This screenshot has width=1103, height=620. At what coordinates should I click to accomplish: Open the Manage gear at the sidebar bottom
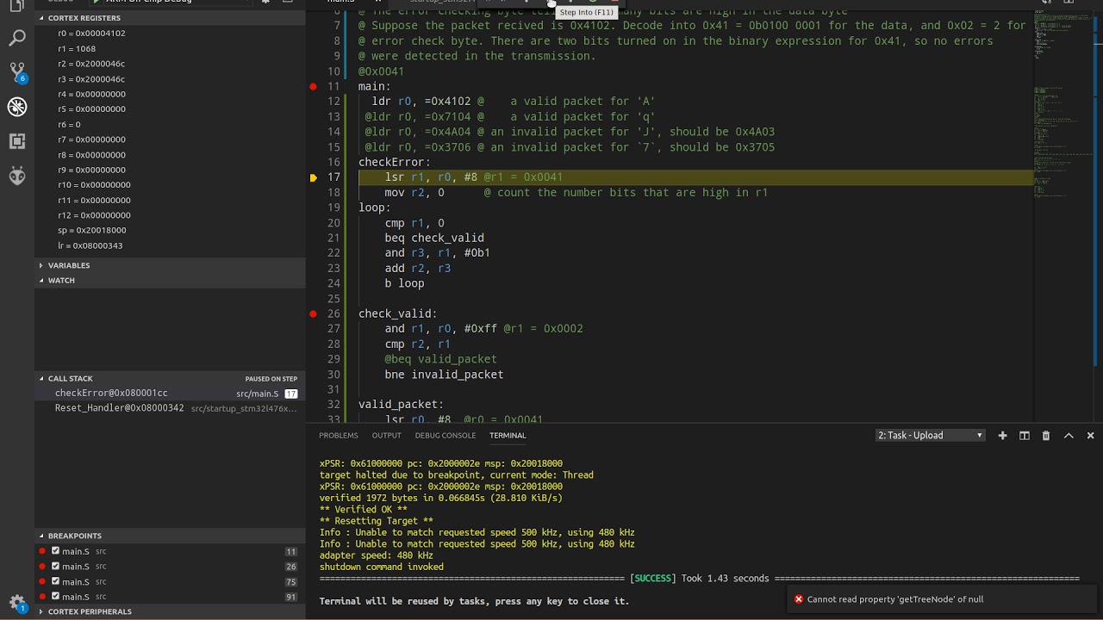click(x=17, y=603)
